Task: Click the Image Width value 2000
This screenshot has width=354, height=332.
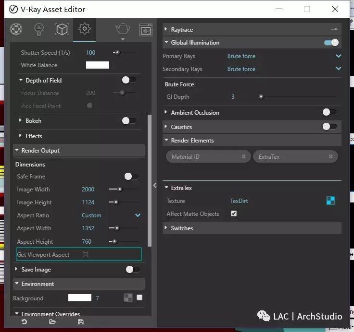Action: pos(88,189)
